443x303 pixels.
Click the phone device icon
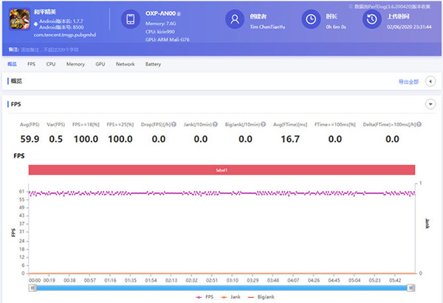tap(130, 19)
